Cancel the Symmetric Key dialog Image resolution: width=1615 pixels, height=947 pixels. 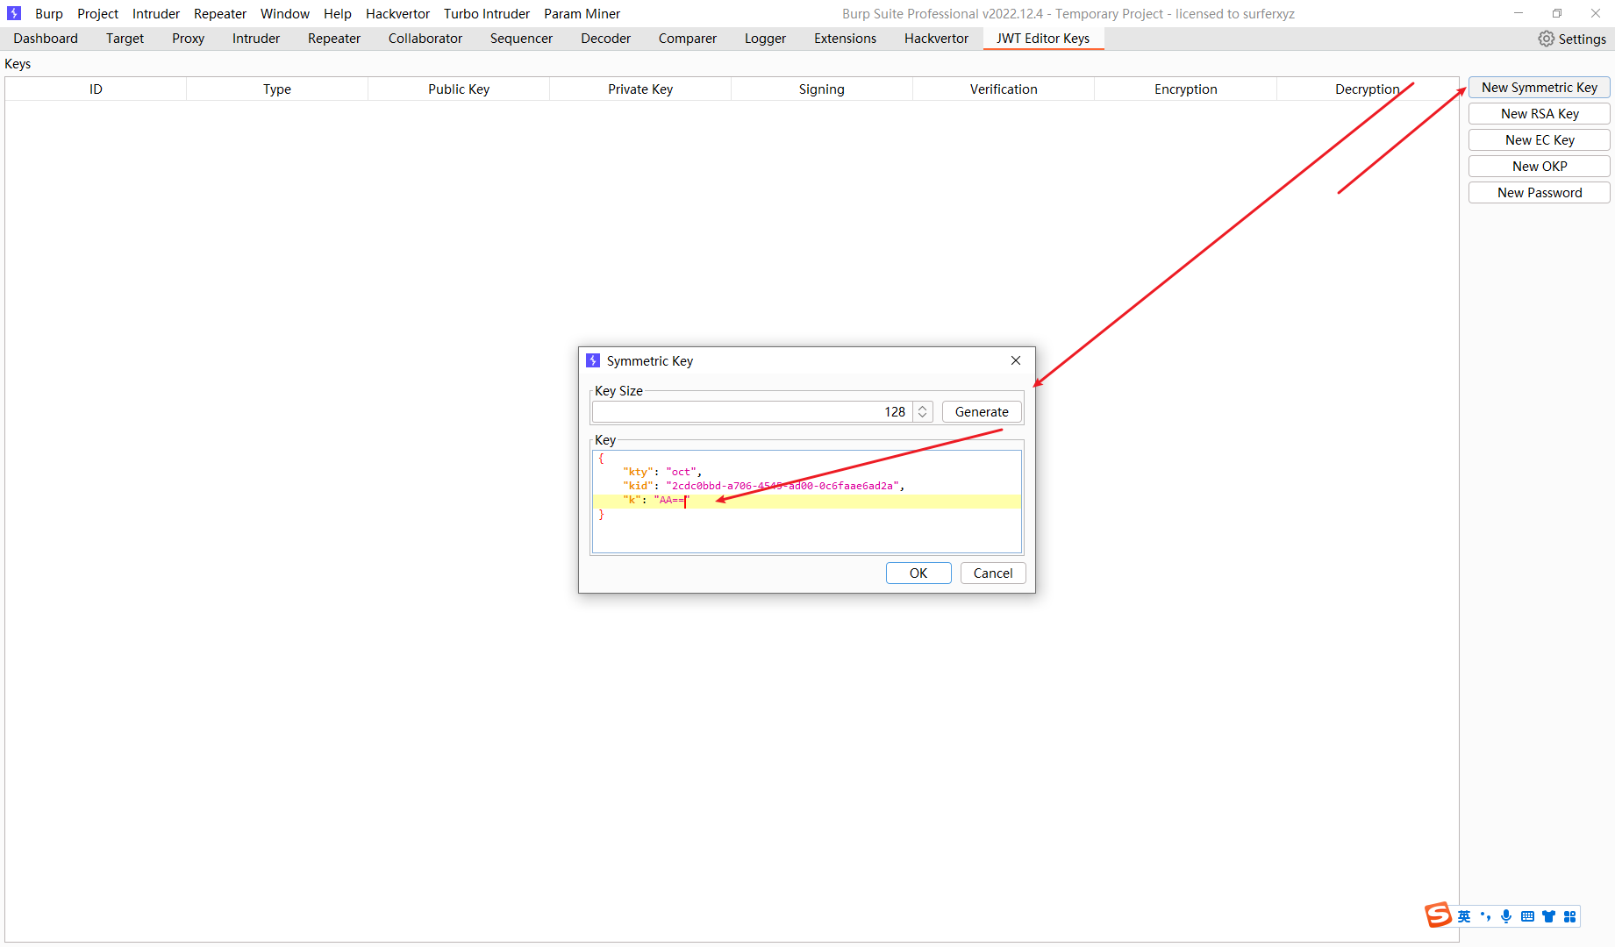993,573
